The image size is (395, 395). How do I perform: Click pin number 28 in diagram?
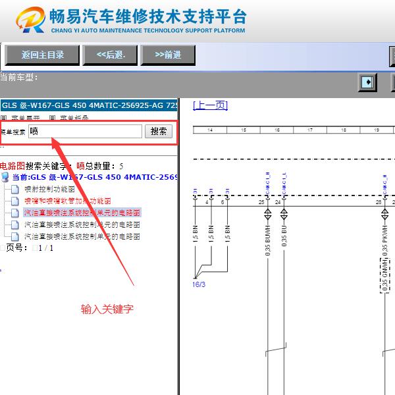379,202
